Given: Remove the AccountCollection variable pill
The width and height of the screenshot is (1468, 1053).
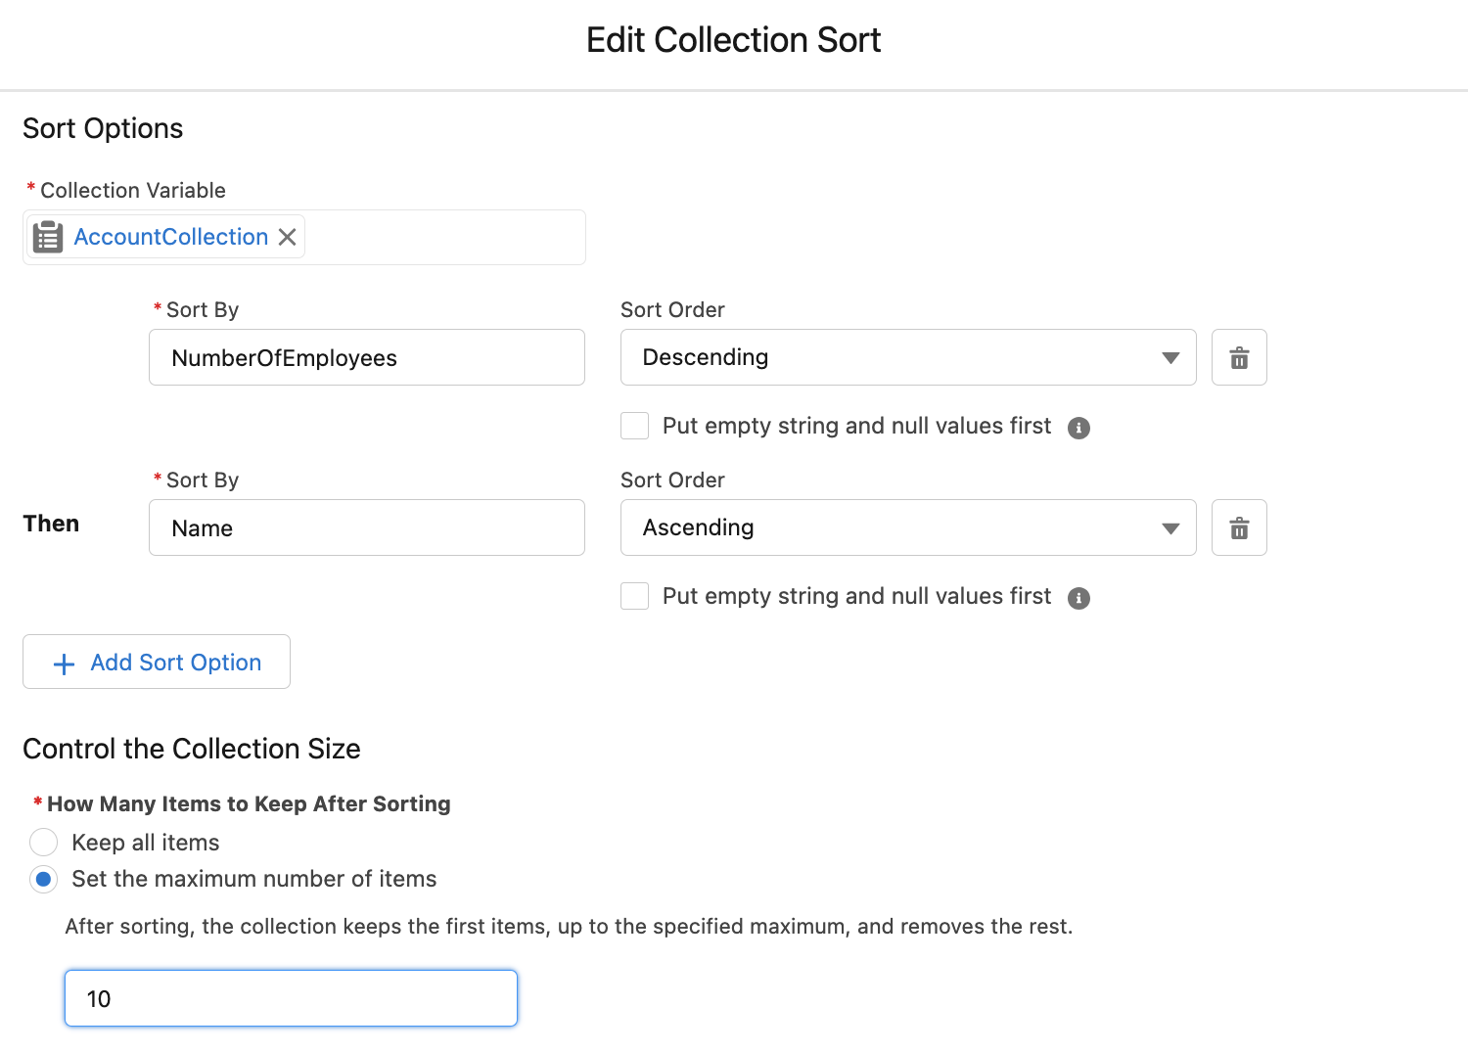Looking at the screenshot, I should click(x=287, y=237).
